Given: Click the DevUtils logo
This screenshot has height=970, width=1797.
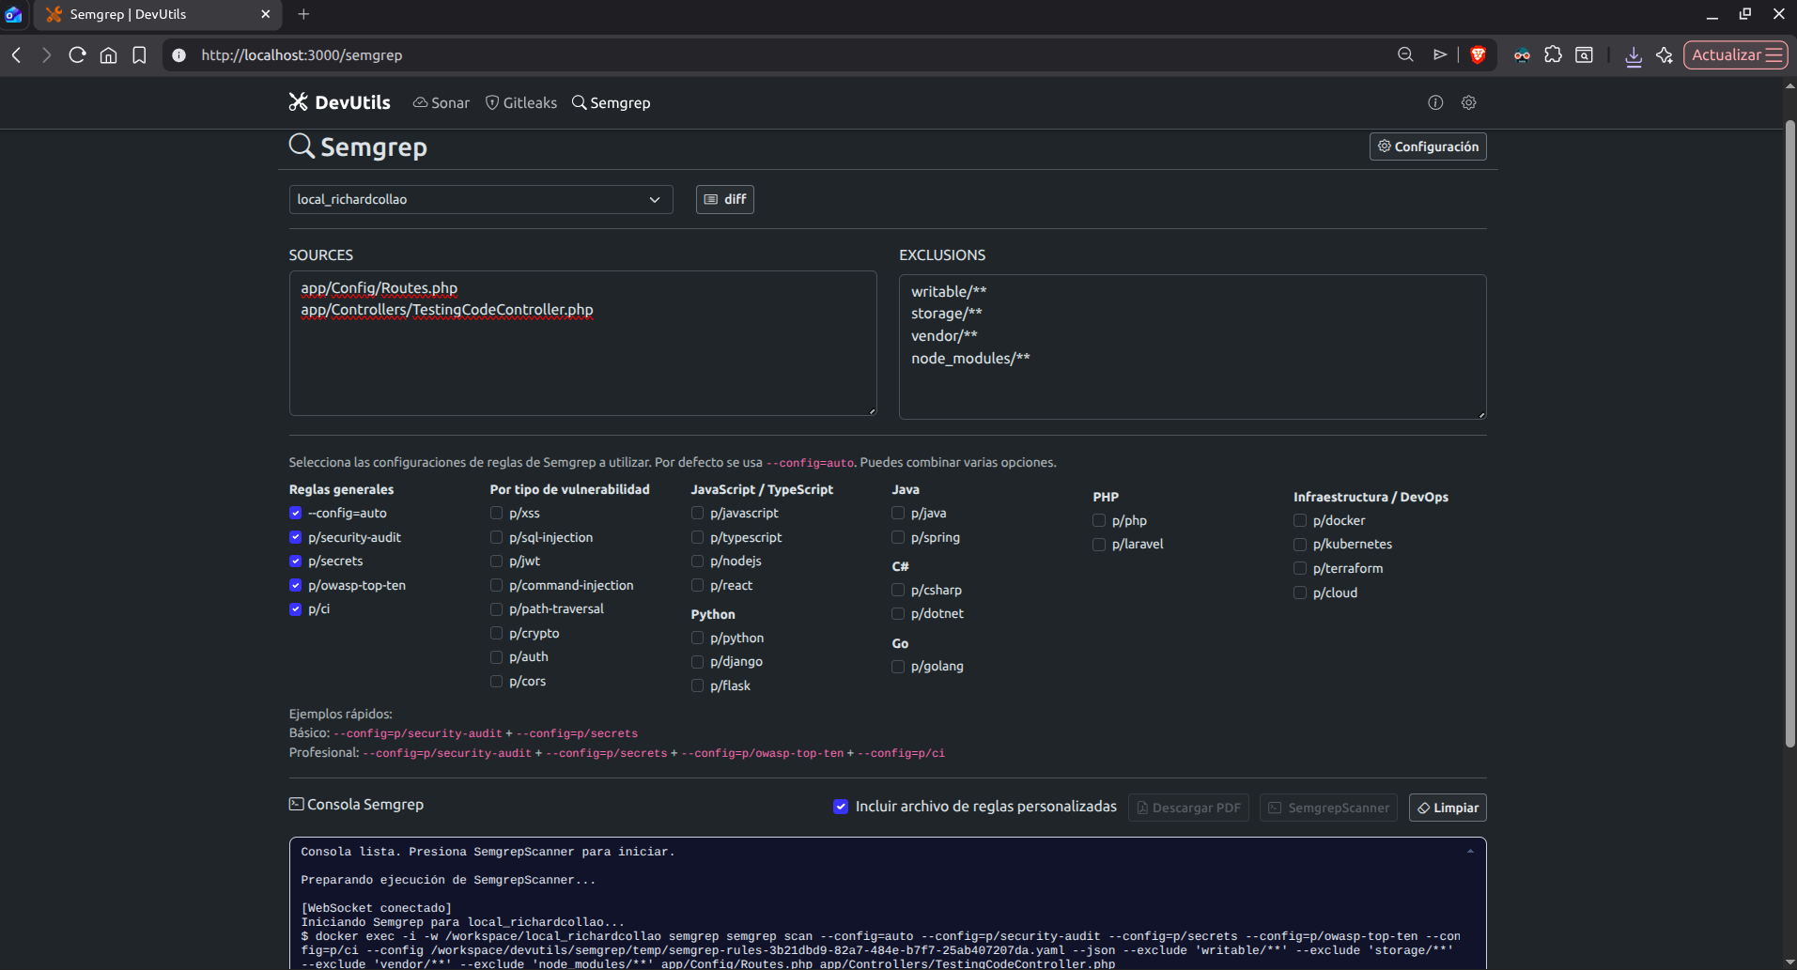Looking at the screenshot, I should click(x=339, y=102).
